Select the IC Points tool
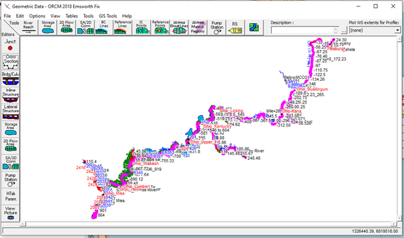 141,27
